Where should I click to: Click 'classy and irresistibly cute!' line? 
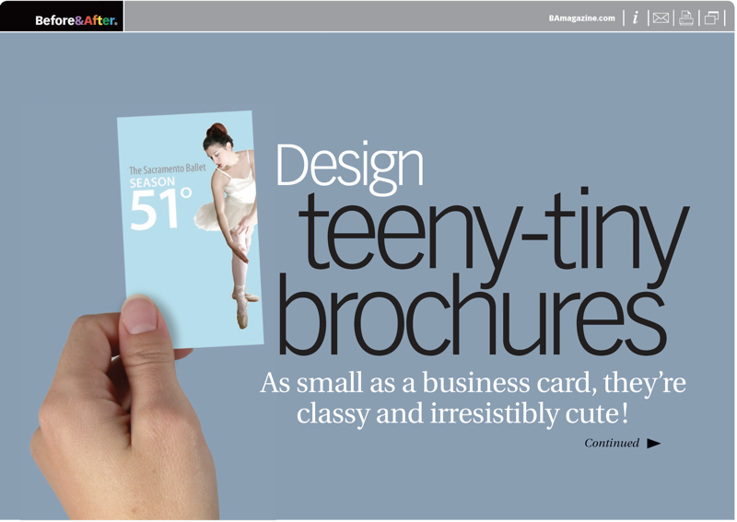(462, 414)
